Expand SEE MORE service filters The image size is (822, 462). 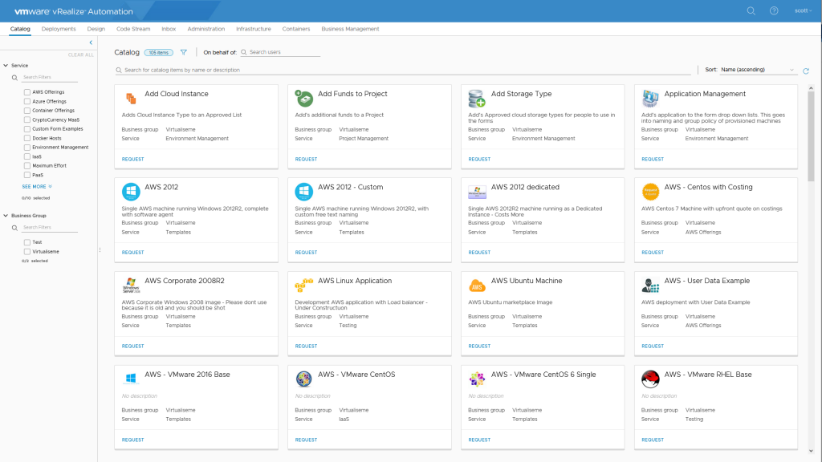pyautogui.click(x=37, y=186)
